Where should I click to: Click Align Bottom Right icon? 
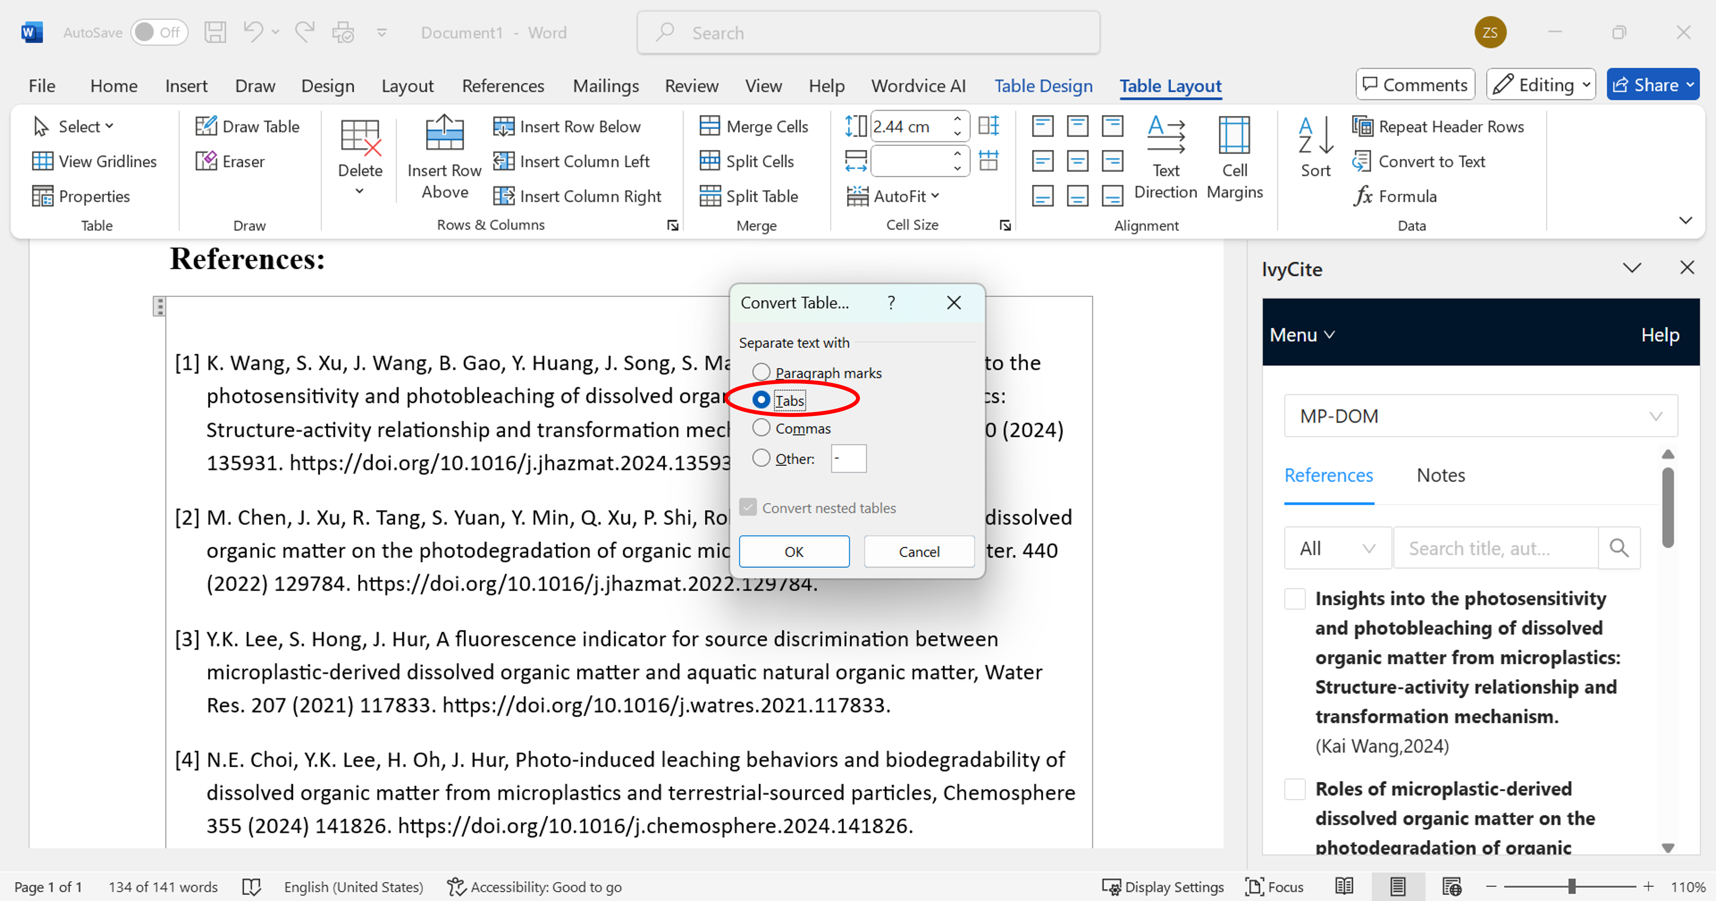pos(1112,196)
